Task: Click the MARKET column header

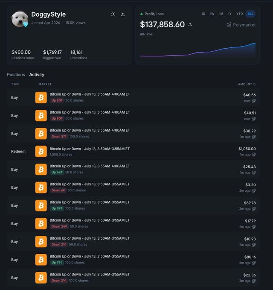Action: (x=45, y=84)
